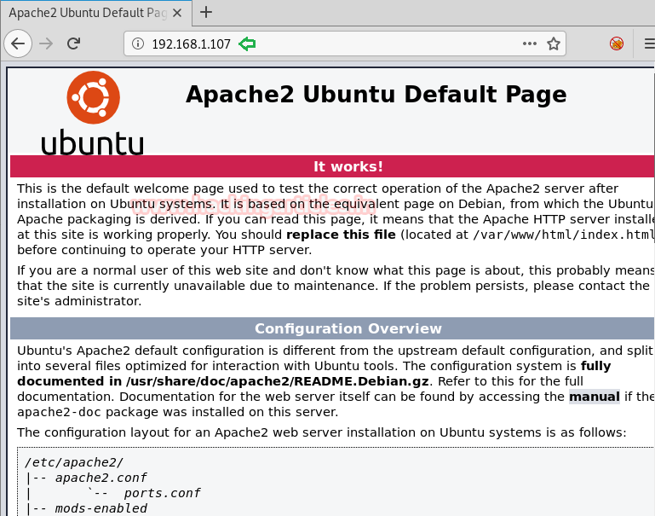Follow the manual documentation link
Viewport: 655px width, 516px height.
click(594, 397)
